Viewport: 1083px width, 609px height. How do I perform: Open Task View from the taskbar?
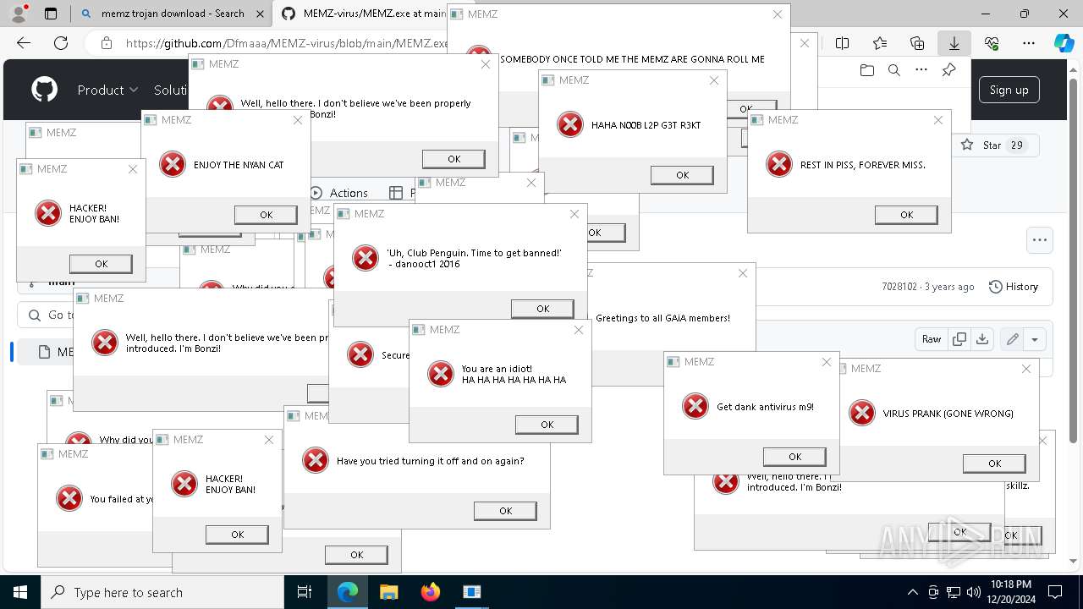305,592
